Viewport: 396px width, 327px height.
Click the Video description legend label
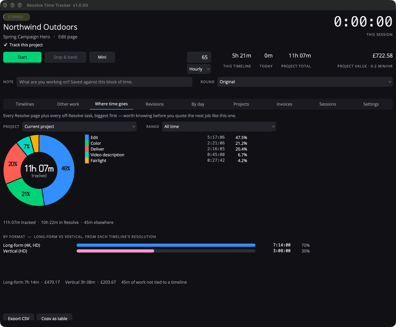[108, 155]
